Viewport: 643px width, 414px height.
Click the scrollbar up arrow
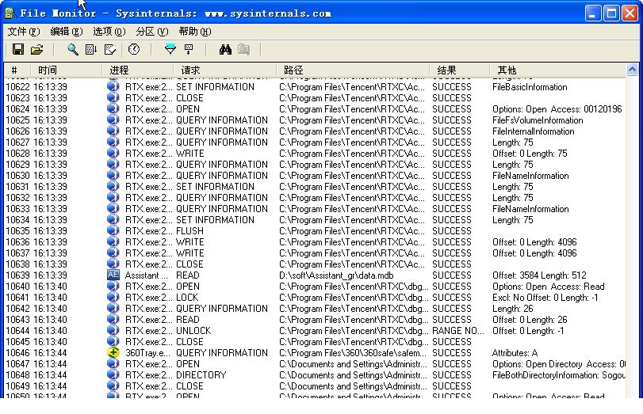632,70
